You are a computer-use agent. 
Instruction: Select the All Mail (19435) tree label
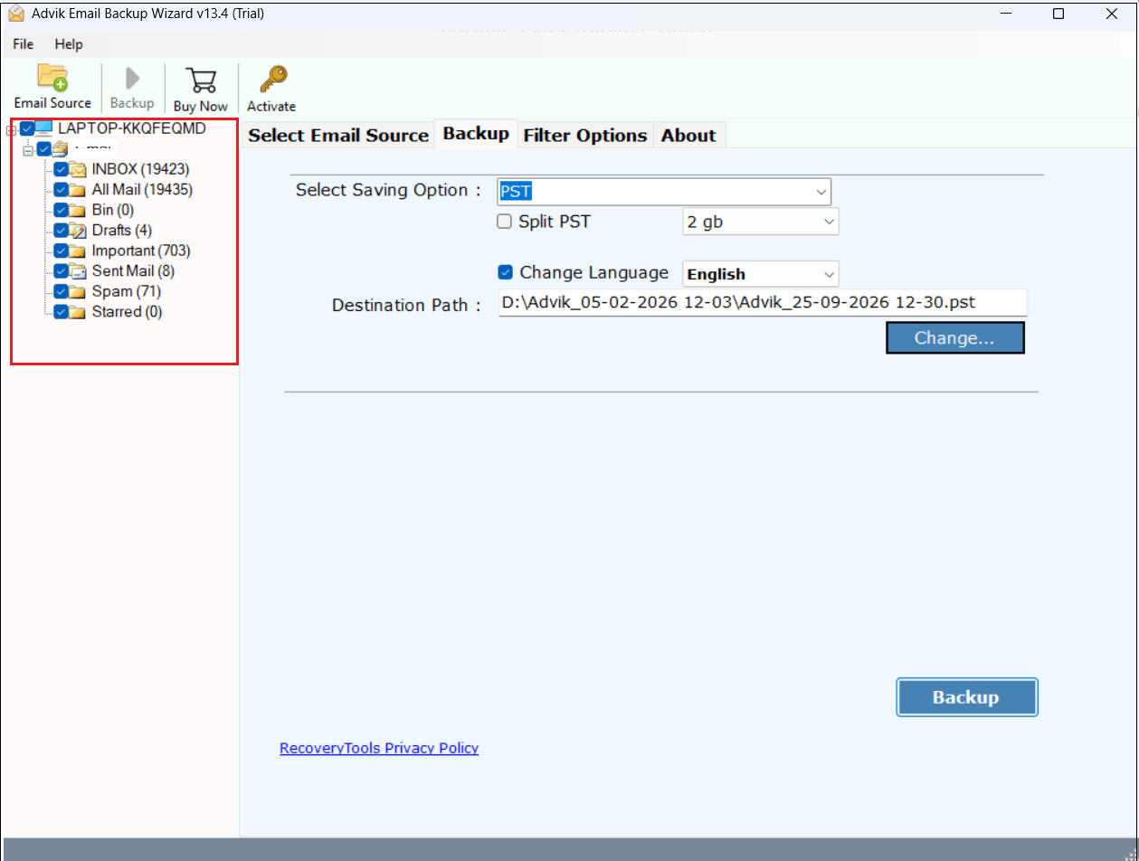pos(142,190)
